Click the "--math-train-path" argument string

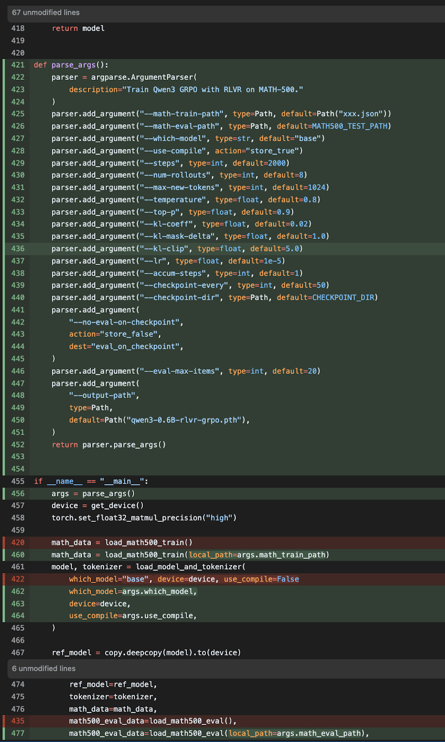pos(182,114)
